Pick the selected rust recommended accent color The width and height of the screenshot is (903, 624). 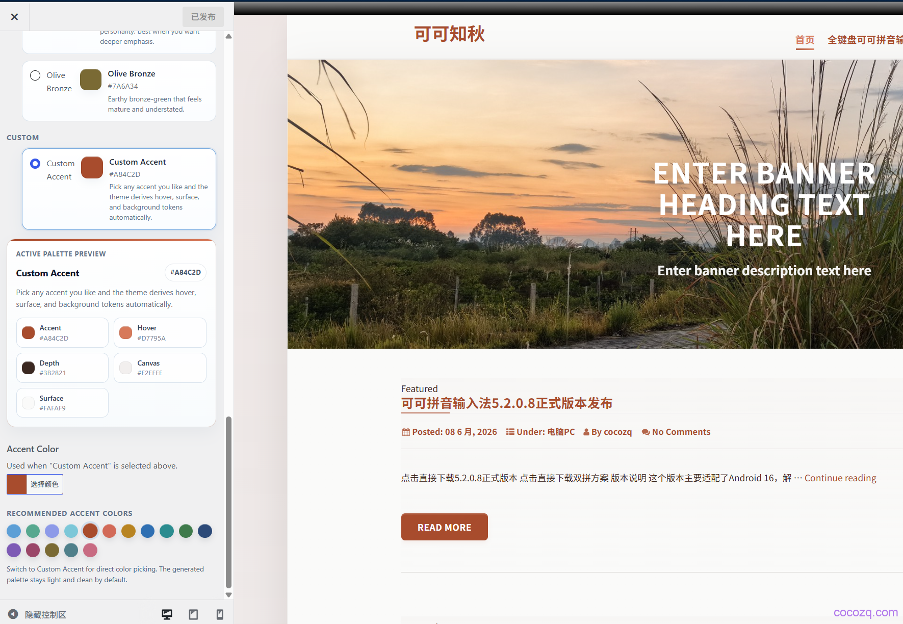90,531
